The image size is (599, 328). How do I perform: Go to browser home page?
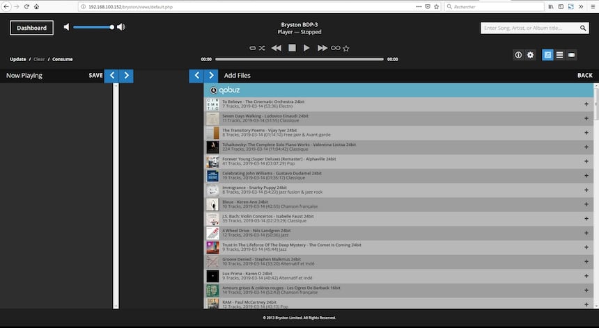(x=36, y=6)
